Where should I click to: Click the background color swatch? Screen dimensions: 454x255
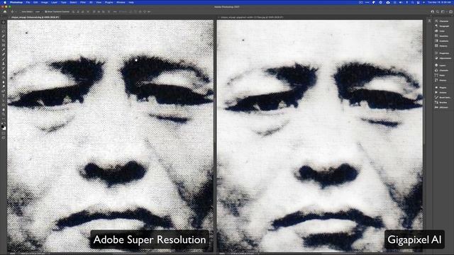point(4,128)
